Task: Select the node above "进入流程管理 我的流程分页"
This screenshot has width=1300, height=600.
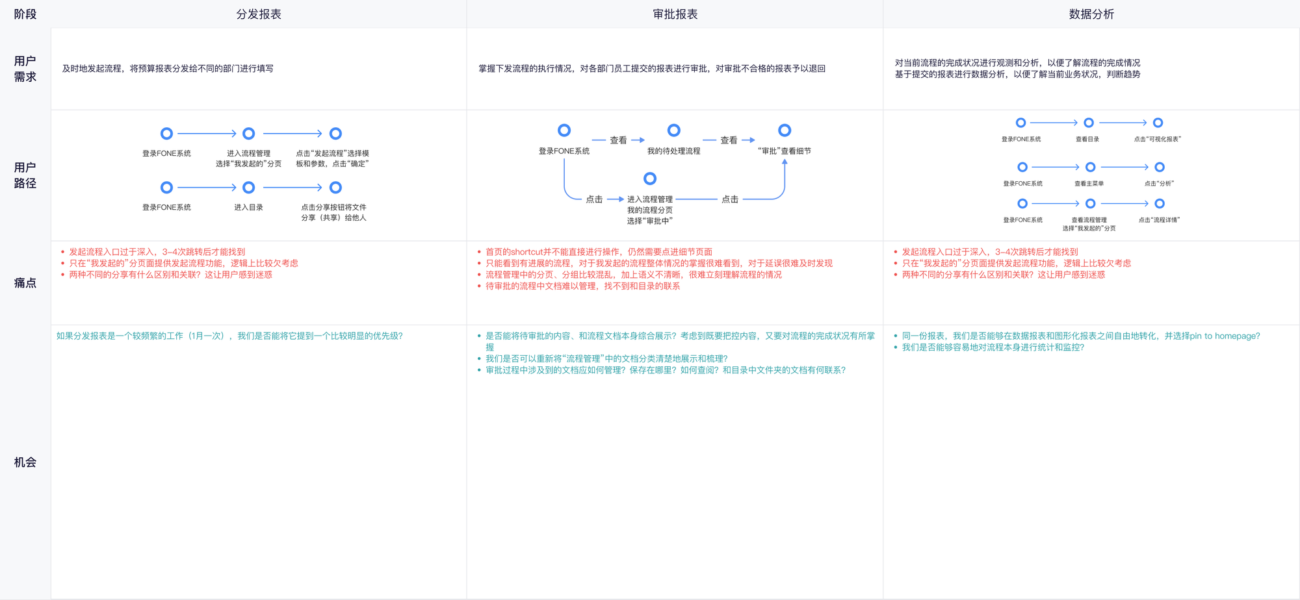Action: [x=649, y=179]
